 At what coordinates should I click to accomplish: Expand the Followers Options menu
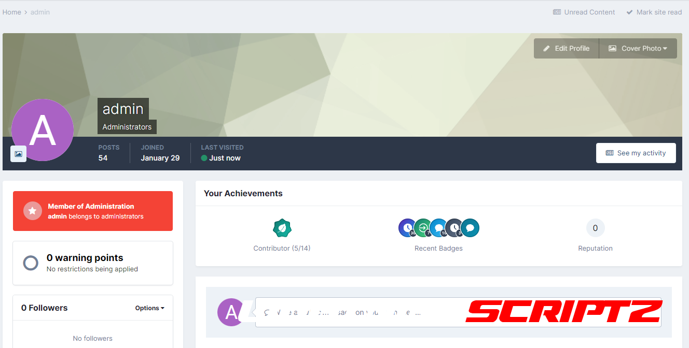(149, 308)
